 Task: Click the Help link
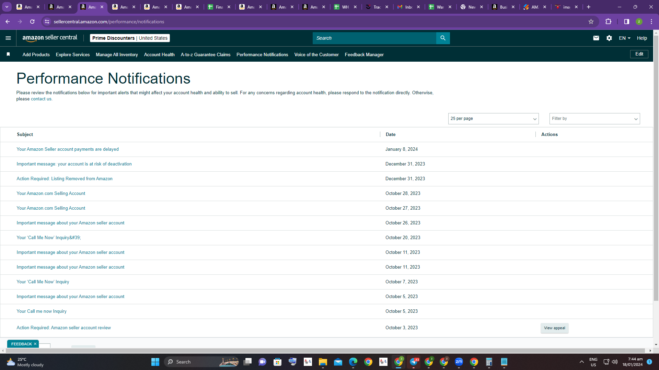642,38
